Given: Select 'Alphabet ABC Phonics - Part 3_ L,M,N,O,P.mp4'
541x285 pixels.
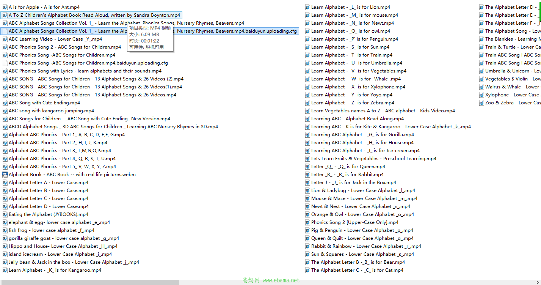Looking at the screenshot, I should pos(60,151).
